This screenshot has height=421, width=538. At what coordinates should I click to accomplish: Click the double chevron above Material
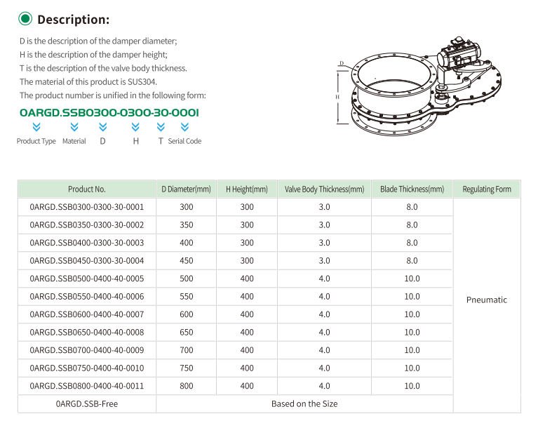pyautogui.click(x=74, y=127)
